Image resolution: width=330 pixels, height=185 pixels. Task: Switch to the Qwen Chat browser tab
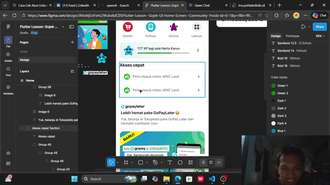pos(209,5)
